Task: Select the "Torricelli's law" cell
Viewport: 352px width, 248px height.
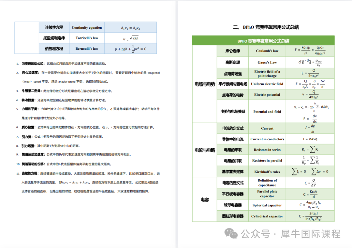Action: click(87, 38)
